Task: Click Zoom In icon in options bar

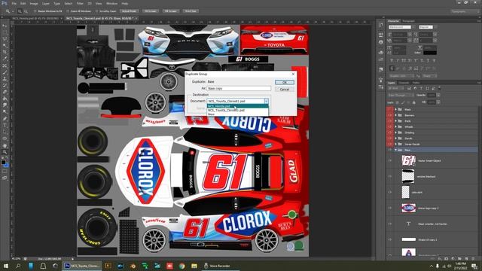Action: tap(20, 11)
